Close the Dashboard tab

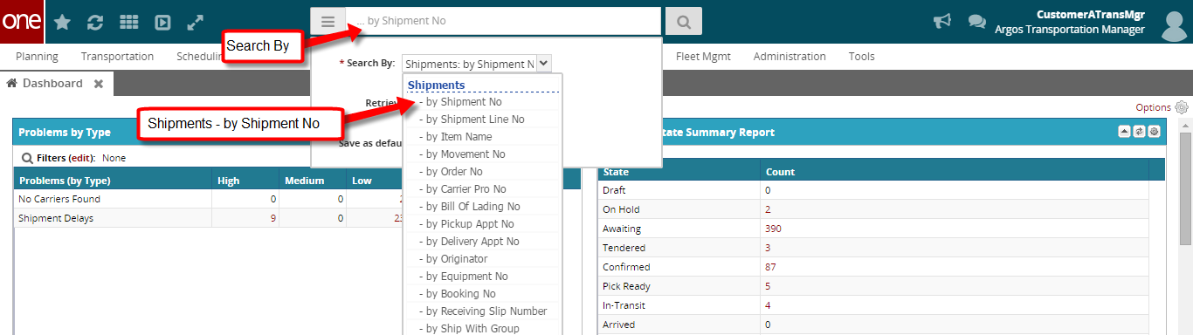(x=99, y=84)
